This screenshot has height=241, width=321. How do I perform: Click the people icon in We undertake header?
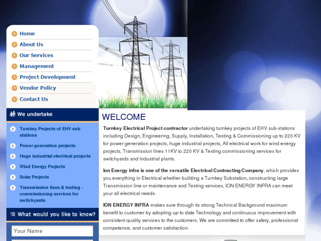[12, 114]
